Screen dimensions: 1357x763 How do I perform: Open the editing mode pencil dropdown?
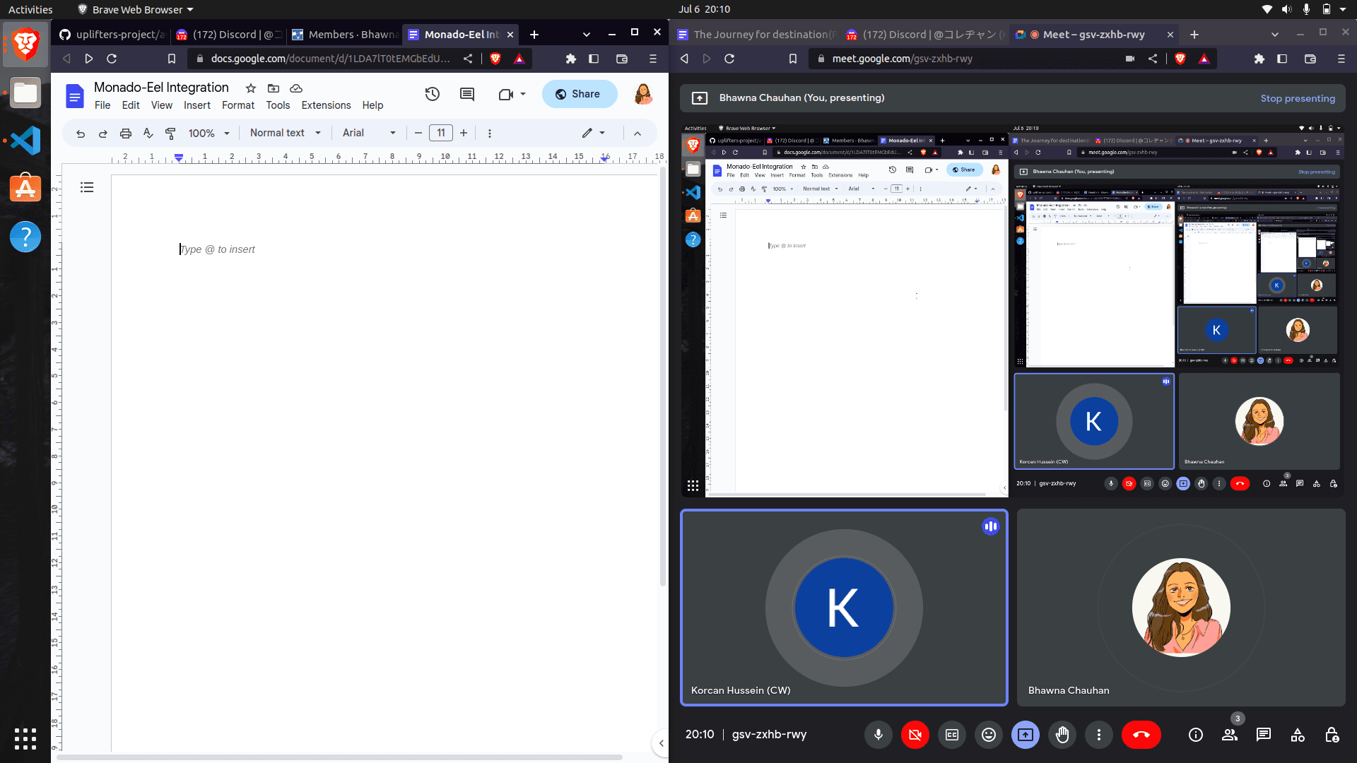coord(594,133)
